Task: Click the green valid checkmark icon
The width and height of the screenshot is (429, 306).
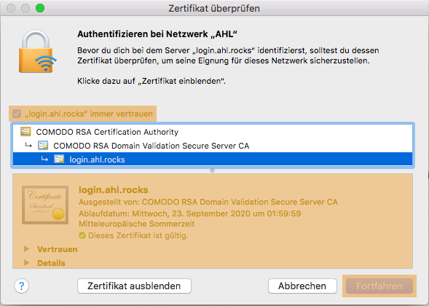Action: coord(82,235)
